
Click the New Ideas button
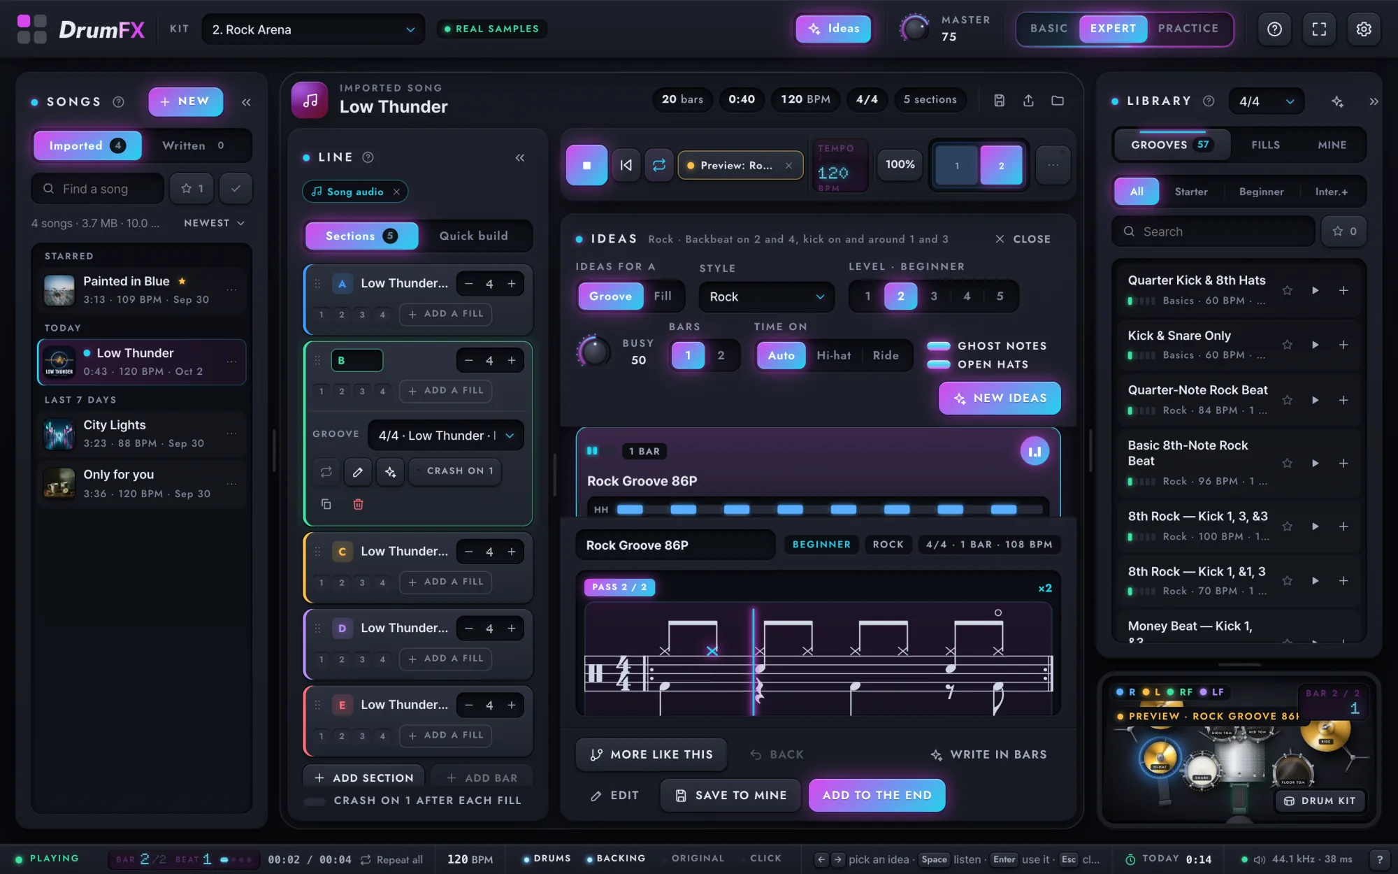[x=1000, y=398]
